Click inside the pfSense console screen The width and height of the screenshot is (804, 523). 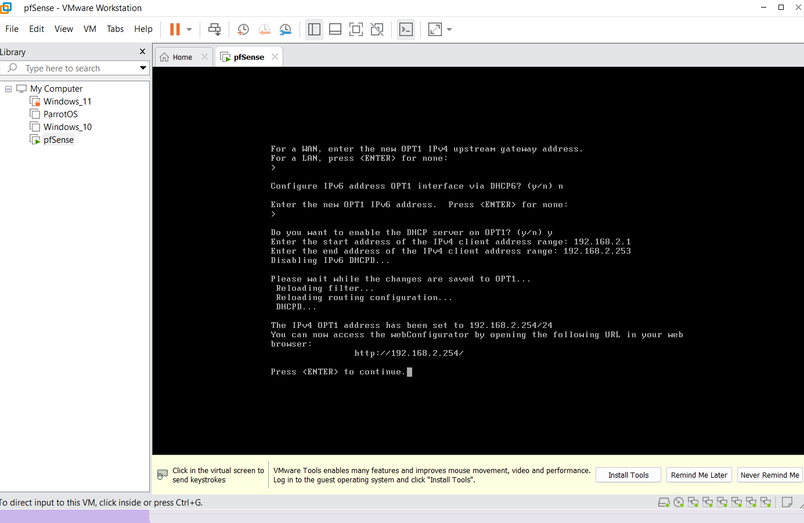[478, 261]
